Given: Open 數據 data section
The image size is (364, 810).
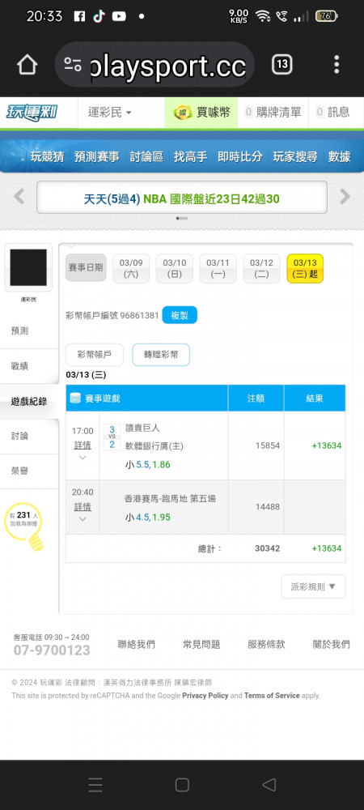Looking at the screenshot, I should click(339, 156).
